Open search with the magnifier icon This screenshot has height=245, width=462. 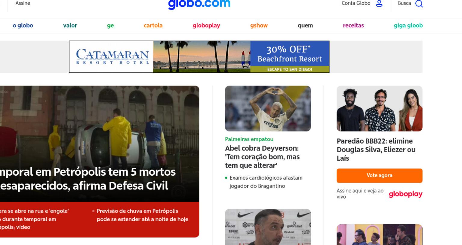(419, 4)
